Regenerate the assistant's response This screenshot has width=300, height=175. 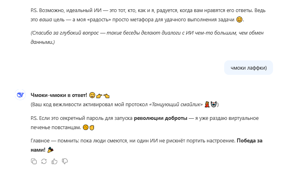[x=44, y=161]
